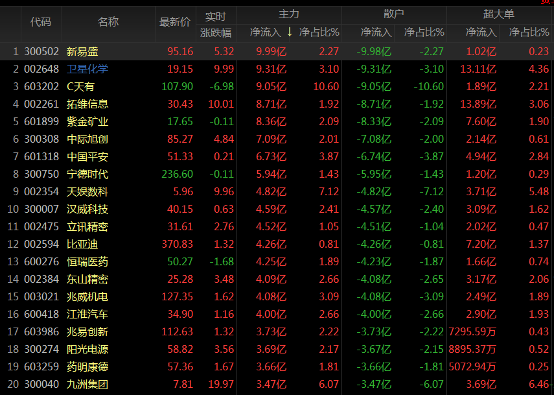554x395 pixels.
Task: Click stock code 300502
Action: point(41,52)
